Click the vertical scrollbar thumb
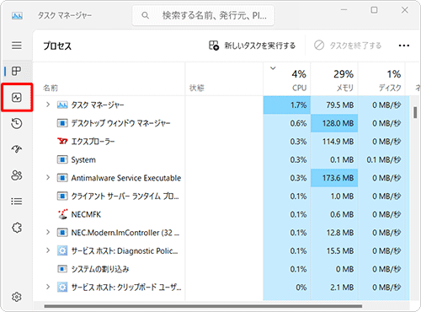This screenshot has height=312, width=421. (x=415, y=112)
